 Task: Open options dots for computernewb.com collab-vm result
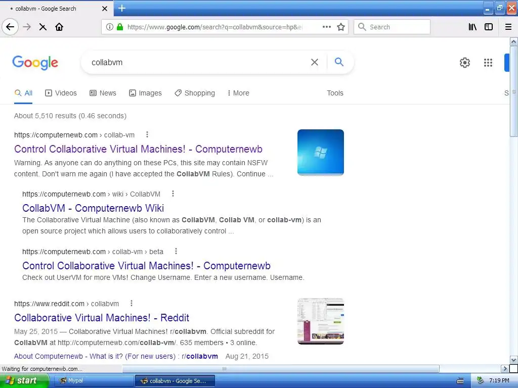click(147, 134)
